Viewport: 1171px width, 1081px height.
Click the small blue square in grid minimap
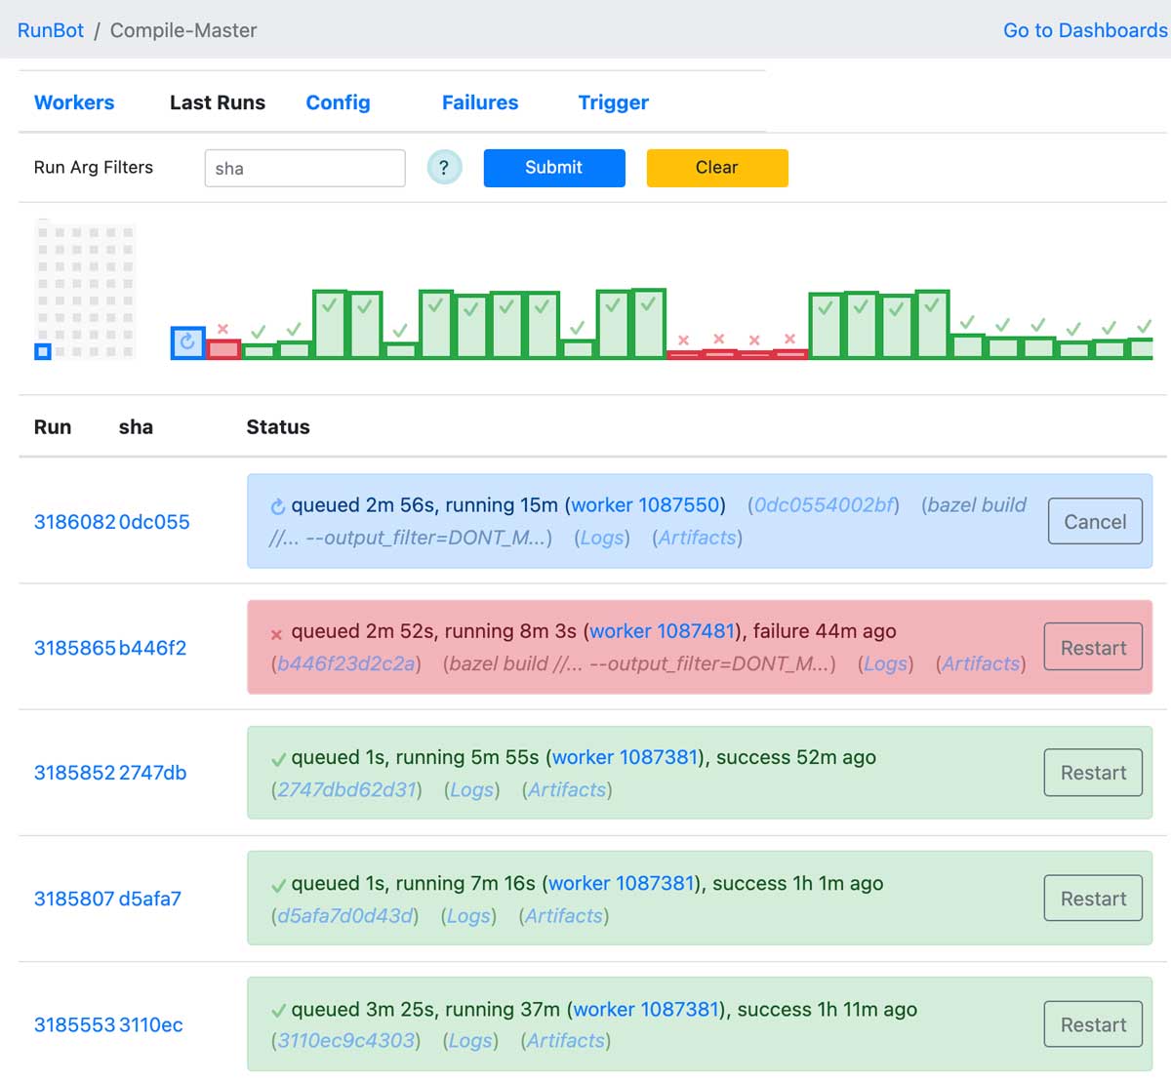(43, 351)
